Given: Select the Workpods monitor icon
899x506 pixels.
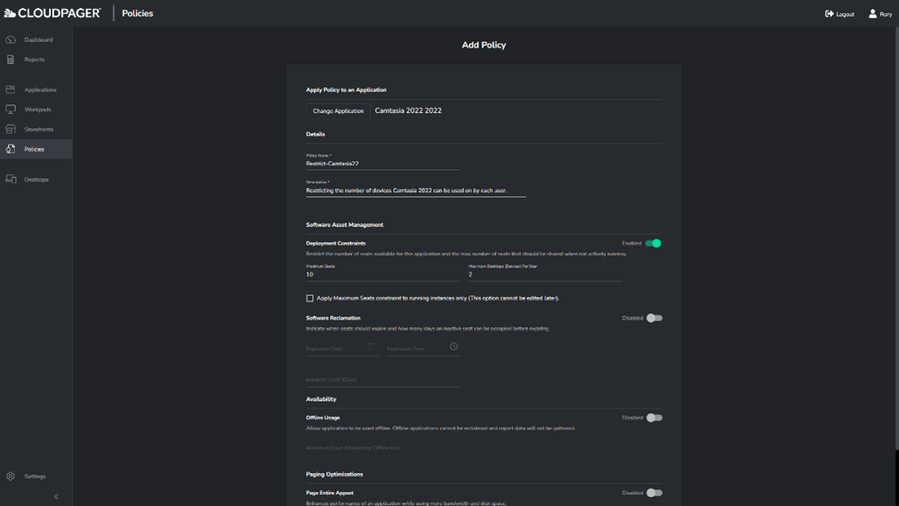Looking at the screenshot, I should [11, 109].
